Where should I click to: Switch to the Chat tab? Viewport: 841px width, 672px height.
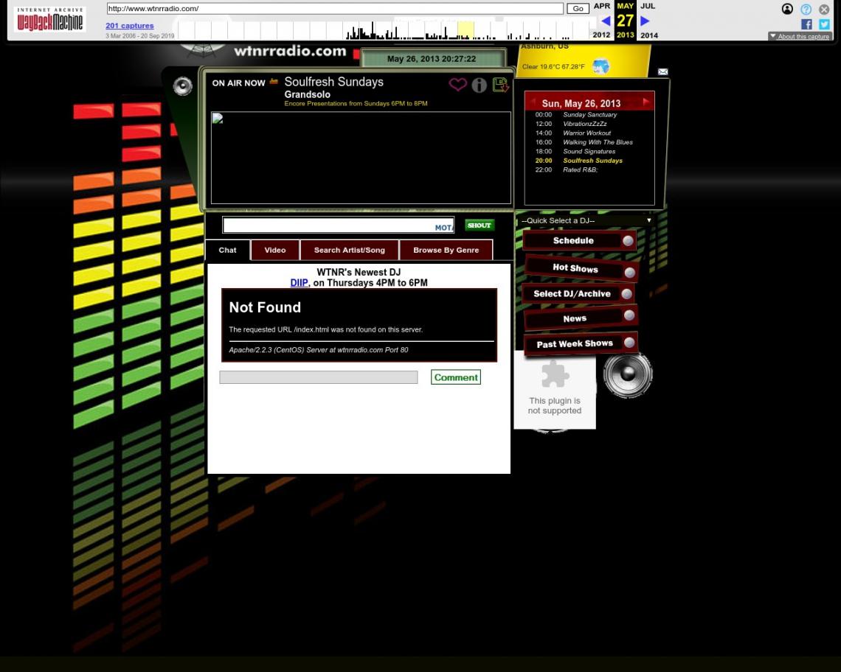[227, 251]
